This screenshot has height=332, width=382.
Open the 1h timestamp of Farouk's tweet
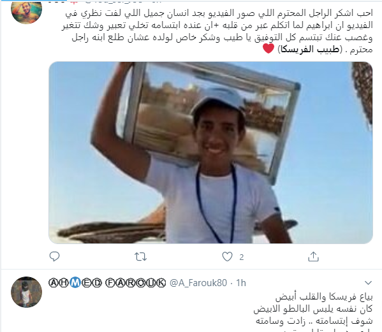pos(241,283)
